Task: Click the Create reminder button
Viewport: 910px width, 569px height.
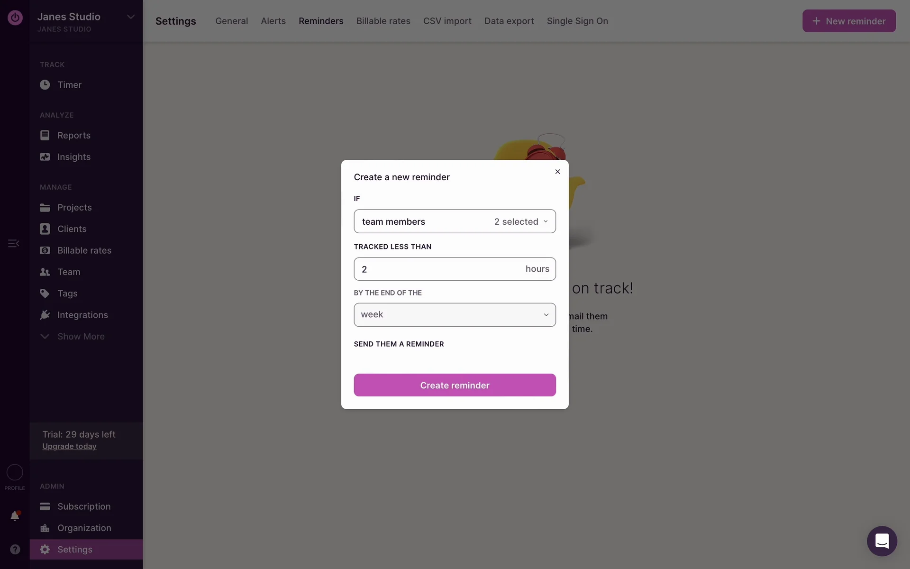Action: pyautogui.click(x=454, y=385)
